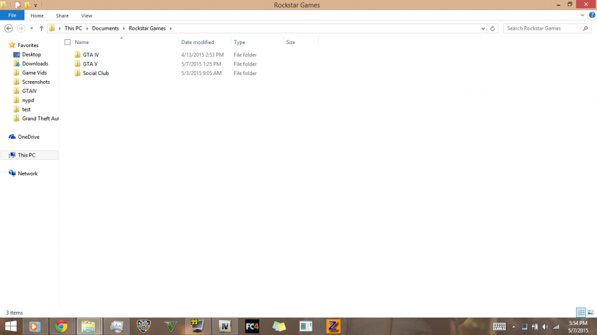This screenshot has height=335, width=597.
Task: Select the GTA V folder
Action: (90, 64)
